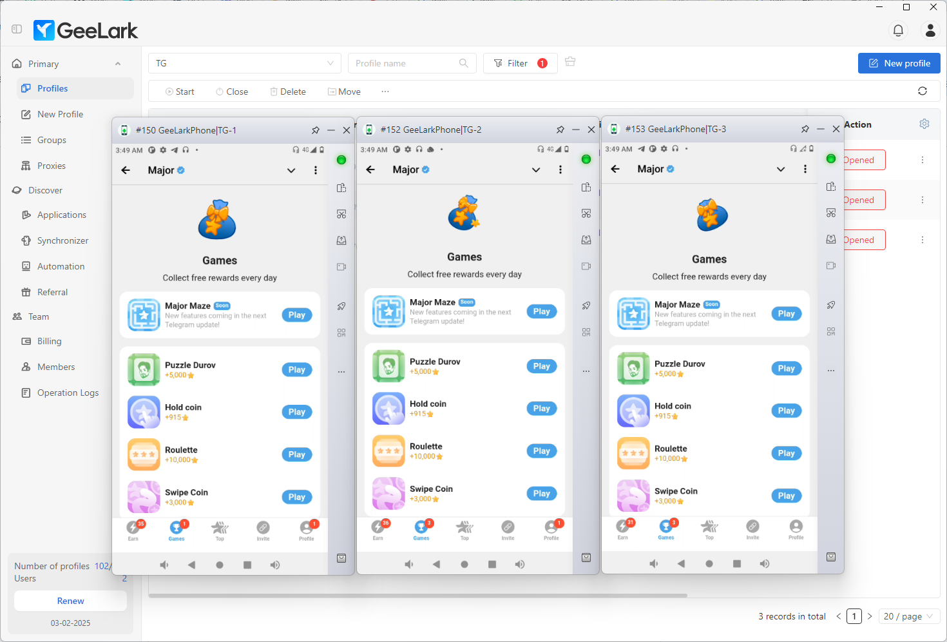Expand the chevron dropdown in TG-2 Major header
Image resolution: width=947 pixels, height=642 pixels.
click(536, 170)
